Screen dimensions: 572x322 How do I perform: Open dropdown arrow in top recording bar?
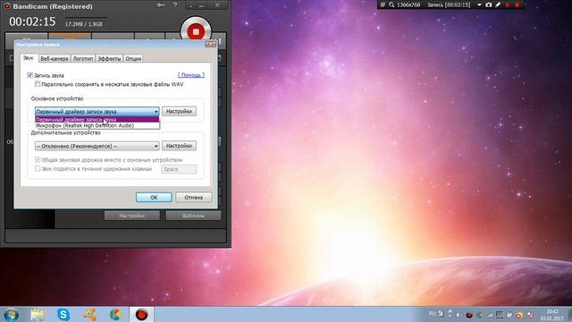click(479, 4)
